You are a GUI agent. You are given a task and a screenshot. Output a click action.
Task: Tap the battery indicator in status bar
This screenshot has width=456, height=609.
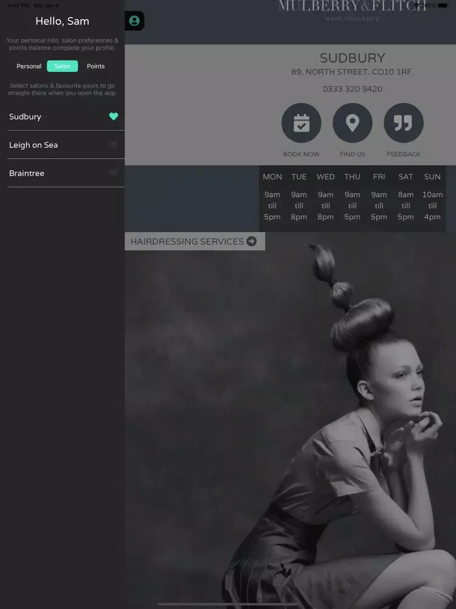443,5
